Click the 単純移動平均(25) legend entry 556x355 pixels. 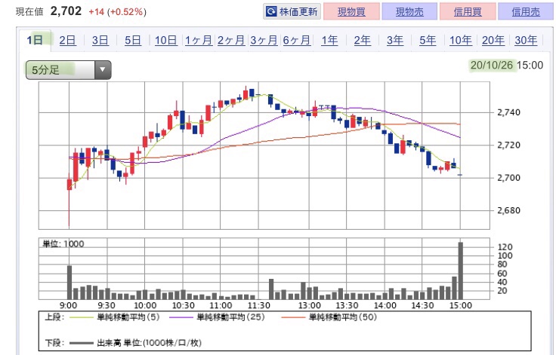point(217,317)
